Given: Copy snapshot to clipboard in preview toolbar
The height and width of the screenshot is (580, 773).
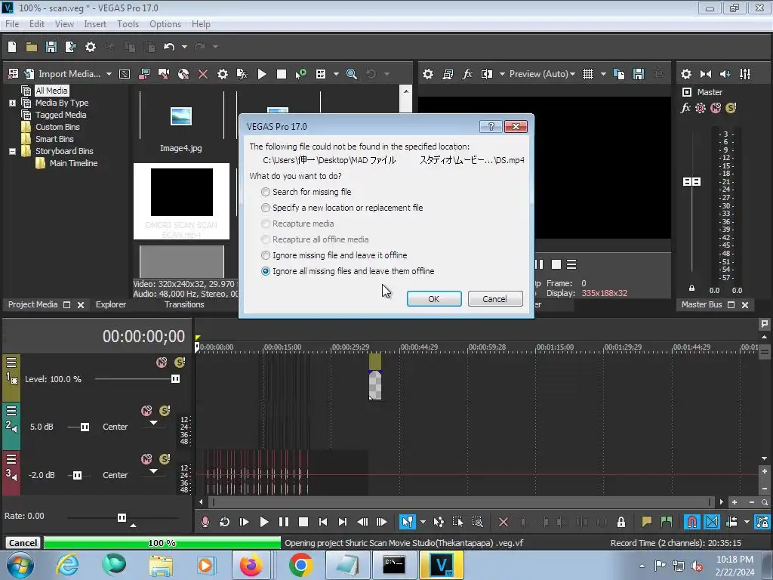Looking at the screenshot, I should [619, 74].
